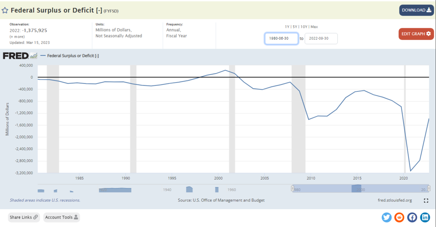Viewport: 436px width, 227px height.
Task: Open the Account Tools dropdown
Action: click(61, 217)
